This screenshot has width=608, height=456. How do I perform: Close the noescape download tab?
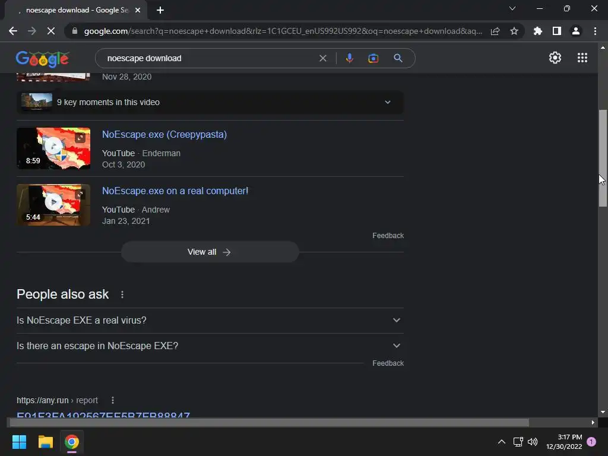point(137,10)
